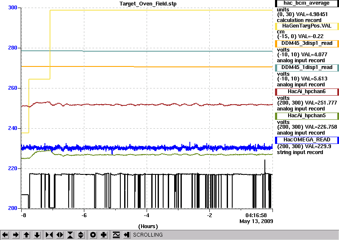Click the 220 y-axis label
This screenshot has width=339, height=240.
tap(13, 168)
